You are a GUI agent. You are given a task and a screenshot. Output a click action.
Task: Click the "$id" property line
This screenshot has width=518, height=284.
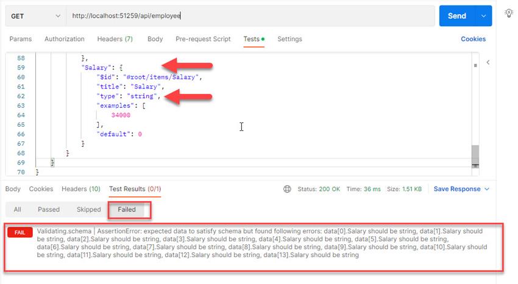pos(149,77)
